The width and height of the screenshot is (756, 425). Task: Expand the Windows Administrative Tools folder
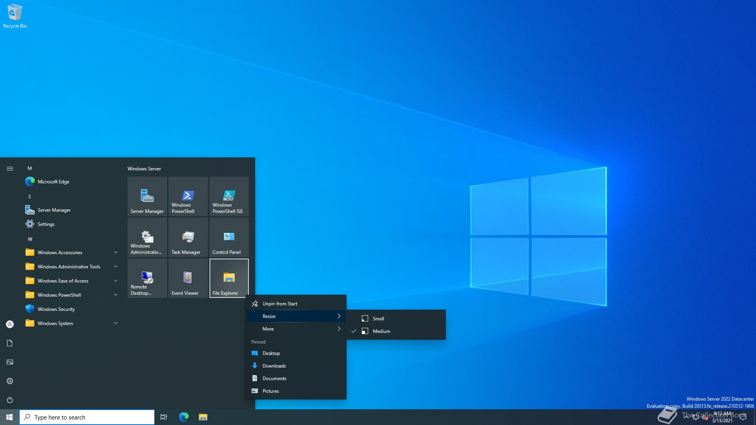[x=72, y=266]
